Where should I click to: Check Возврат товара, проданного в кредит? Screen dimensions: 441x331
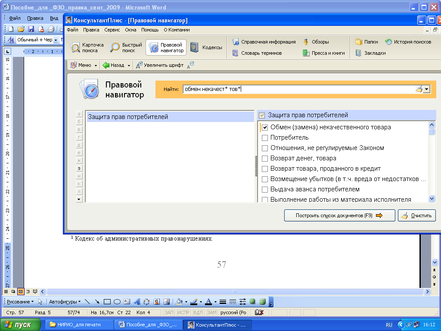tap(265, 169)
